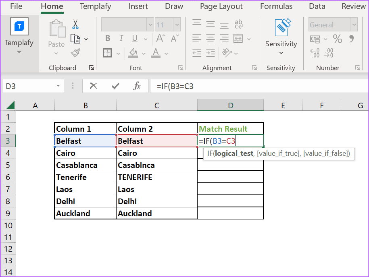Switch to Formulas tab
The width and height of the screenshot is (369, 277).
point(276,6)
